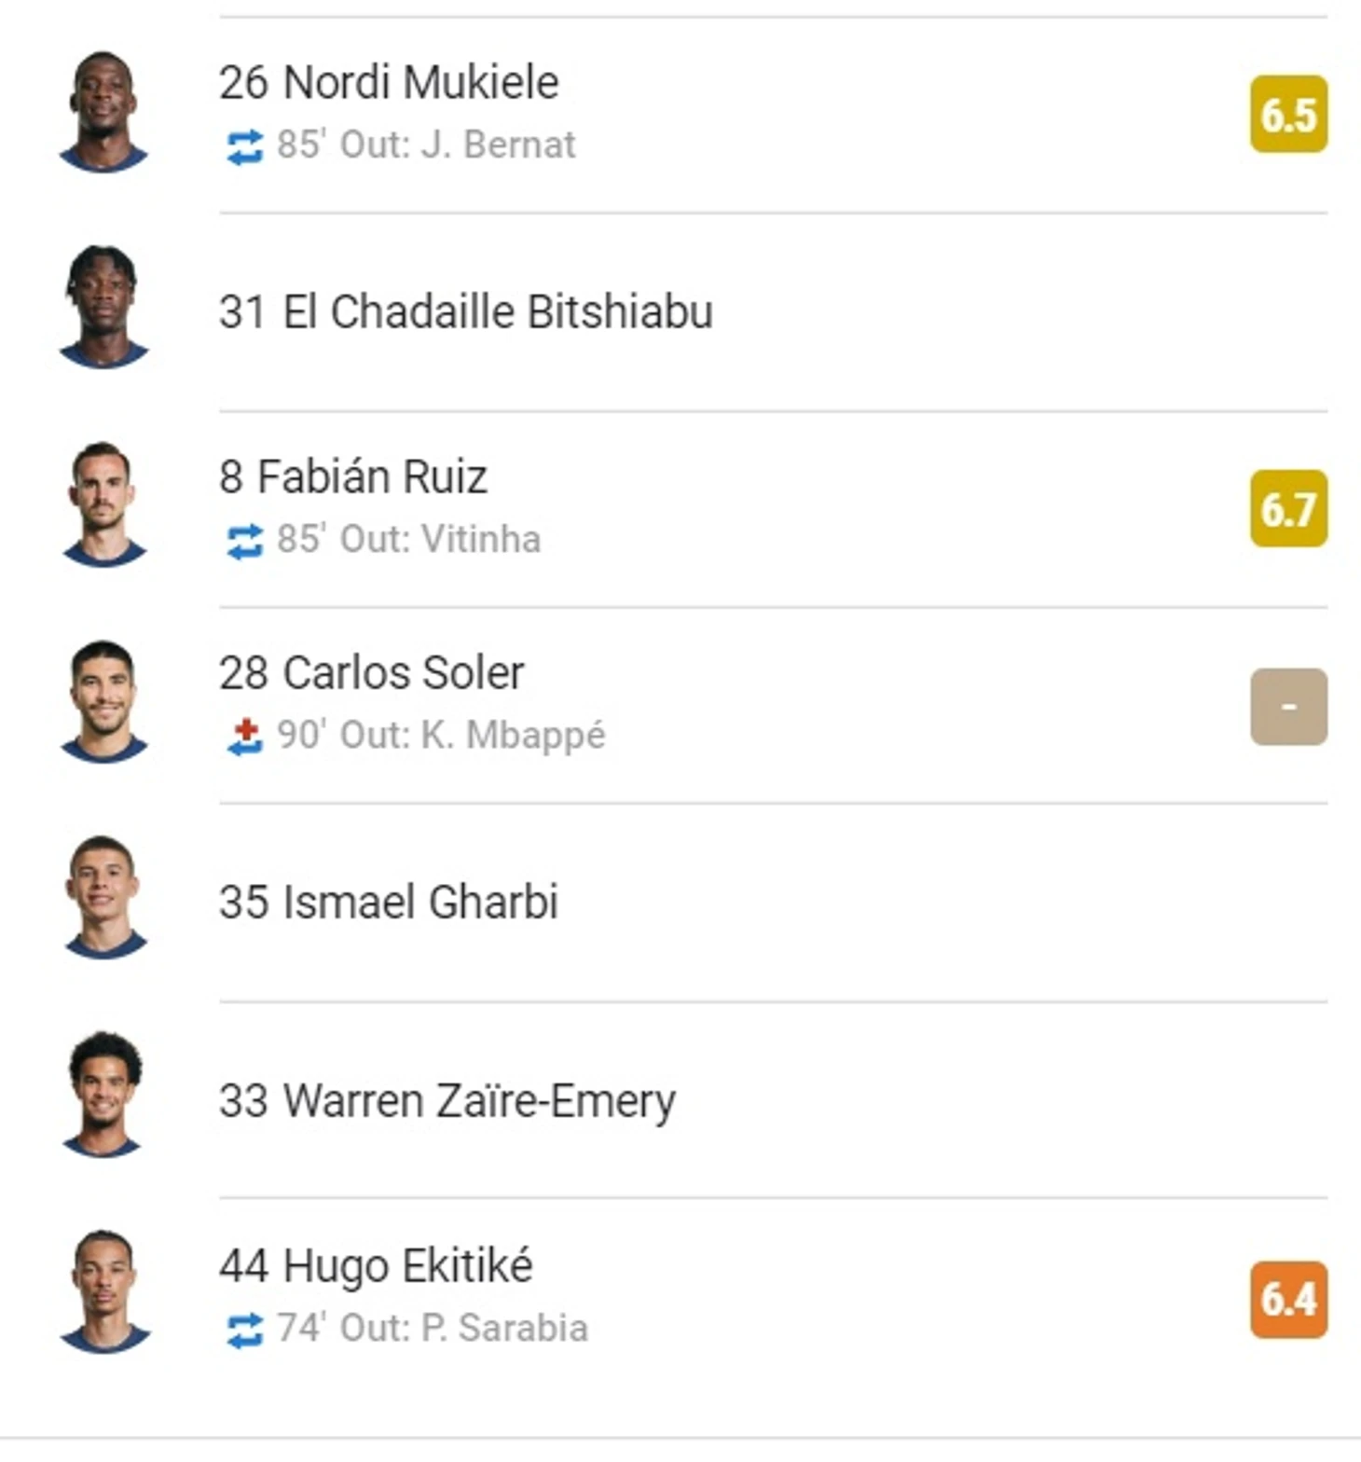Open the 35 Ismael Gharbi name link

[389, 902]
